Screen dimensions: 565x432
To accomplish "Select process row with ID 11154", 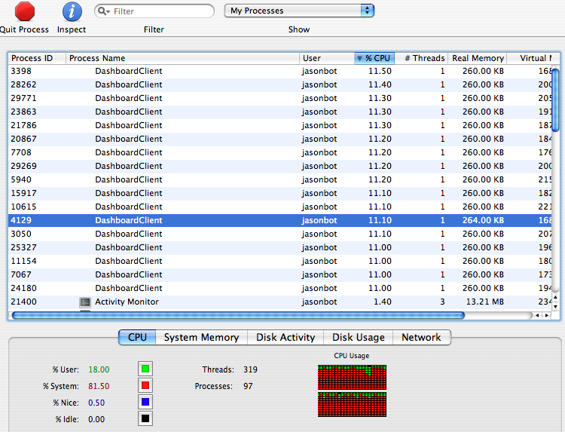I will [x=280, y=261].
